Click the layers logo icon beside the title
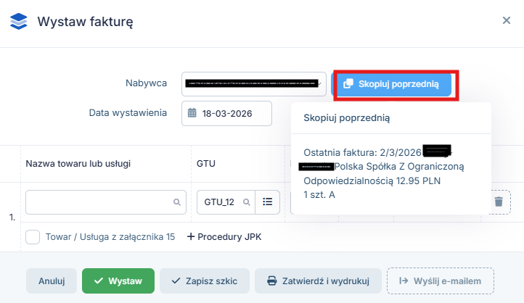 (18, 21)
